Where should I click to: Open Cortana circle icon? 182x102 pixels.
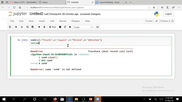pyautogui.click(x=35, y=99)
